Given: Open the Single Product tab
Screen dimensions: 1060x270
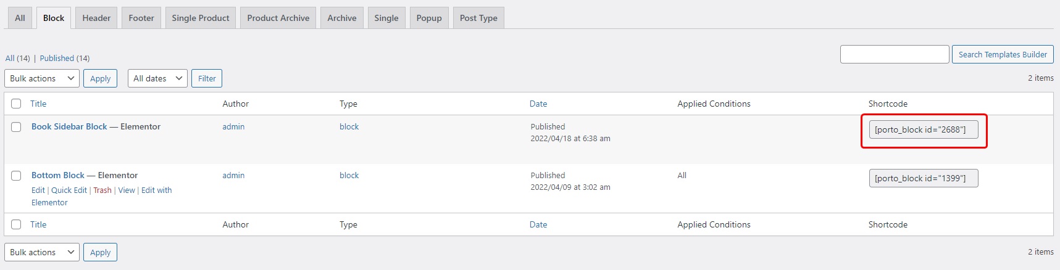Looking at the screenshot, I should tap(200, 18).
